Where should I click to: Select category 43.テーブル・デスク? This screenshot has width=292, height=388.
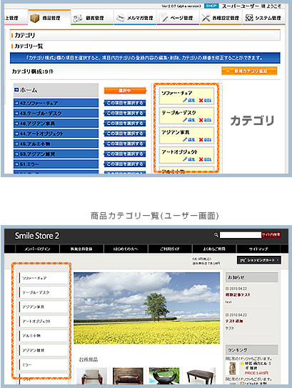56,113
